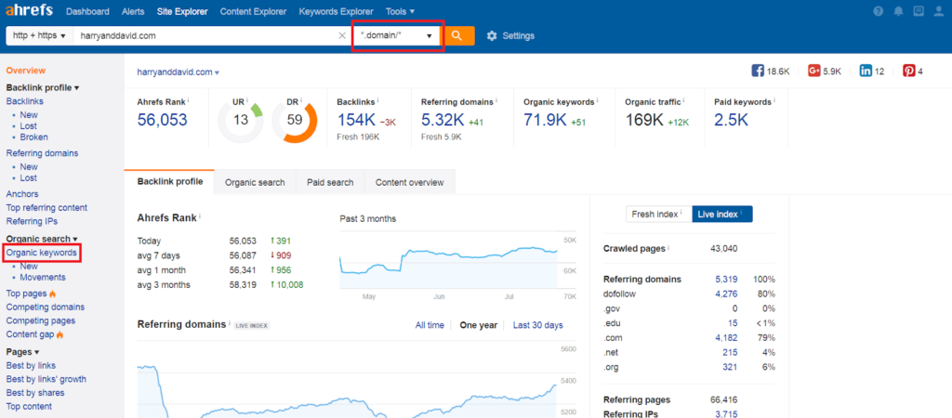Open Content gap sidebar link
Viewport: 952px width, 418px height.
tap(31, 334)
